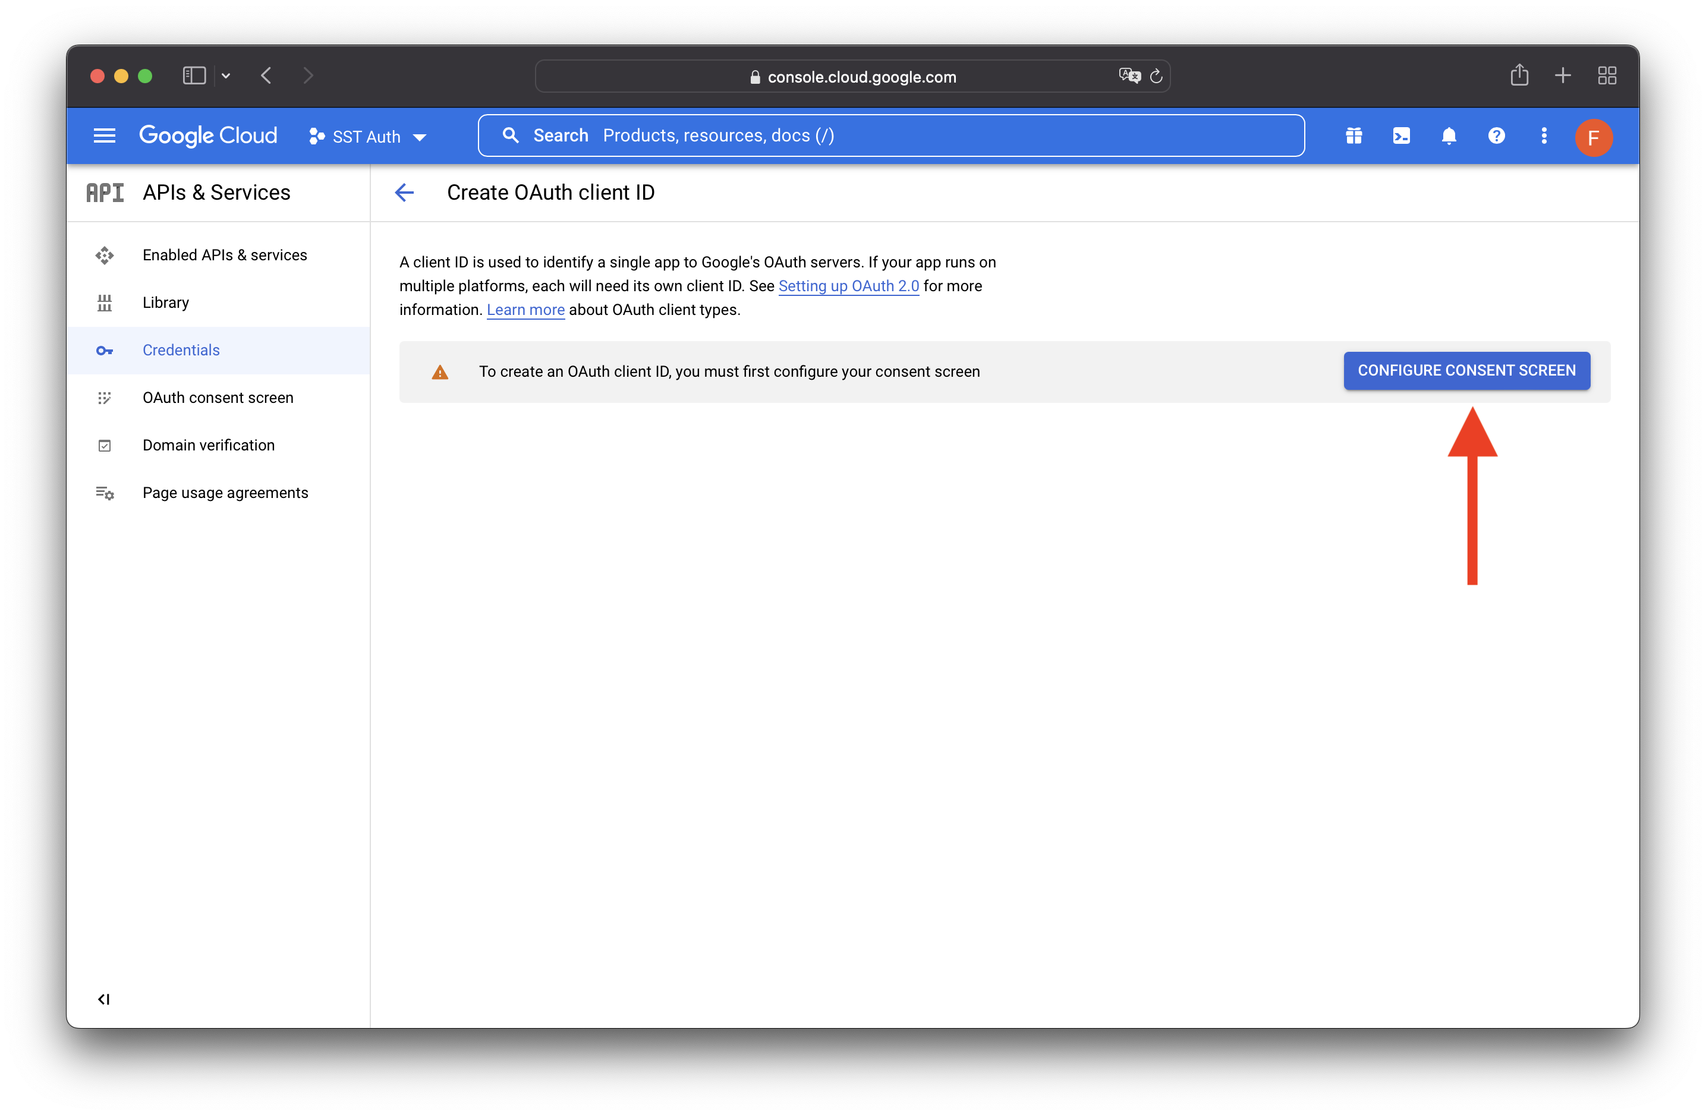Activate Cloud Shell terminal icon
Viewport: 1706px width, 1116px height.
point(1402,135)
